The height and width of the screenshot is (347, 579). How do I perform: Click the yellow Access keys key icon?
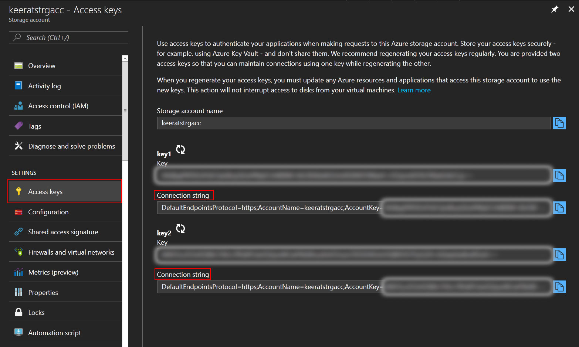(18, 191)
